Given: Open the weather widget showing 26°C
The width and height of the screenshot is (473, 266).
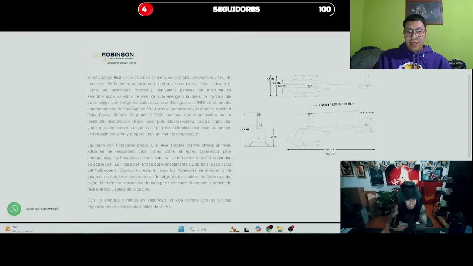Looking at the screenshot, I should [20, 229].
